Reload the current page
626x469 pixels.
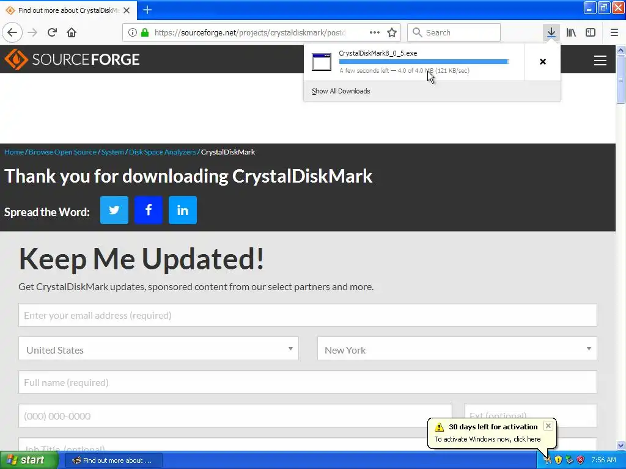click(x=52, y=33)
